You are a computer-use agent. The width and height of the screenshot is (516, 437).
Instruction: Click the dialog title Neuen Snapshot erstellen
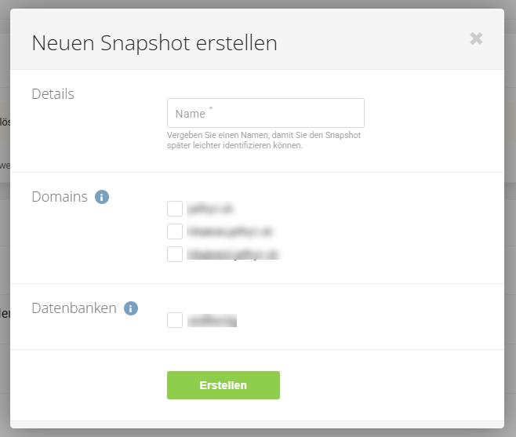coord(154,43)
